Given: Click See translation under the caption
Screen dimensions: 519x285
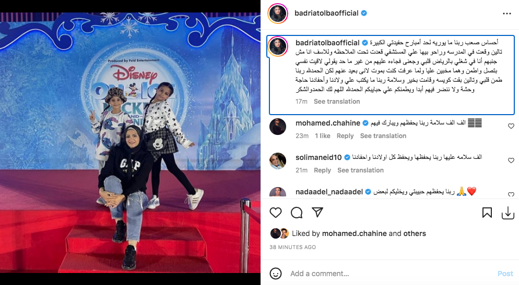Looking at the screenshot, I should coord(337,102).
